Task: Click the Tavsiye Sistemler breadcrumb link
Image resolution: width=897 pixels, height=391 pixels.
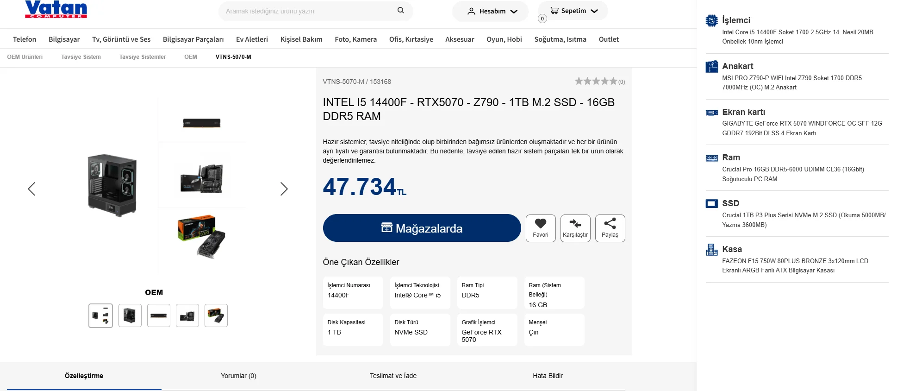Action: click(143, 57)
